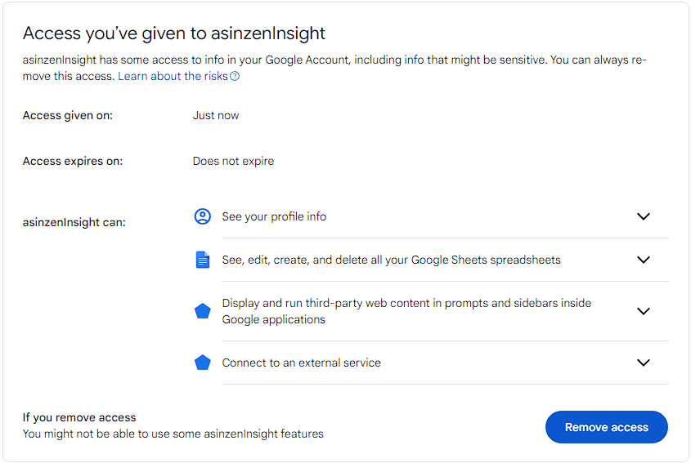The image size is (691, 463).
Task: Open the Learn about the risks link
Action: pyautogui.click(x=173, y=76)
